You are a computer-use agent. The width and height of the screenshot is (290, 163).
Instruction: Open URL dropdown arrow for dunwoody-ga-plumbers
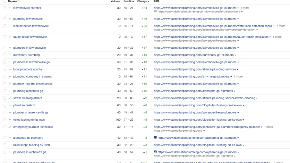click(x=235, y=55)
